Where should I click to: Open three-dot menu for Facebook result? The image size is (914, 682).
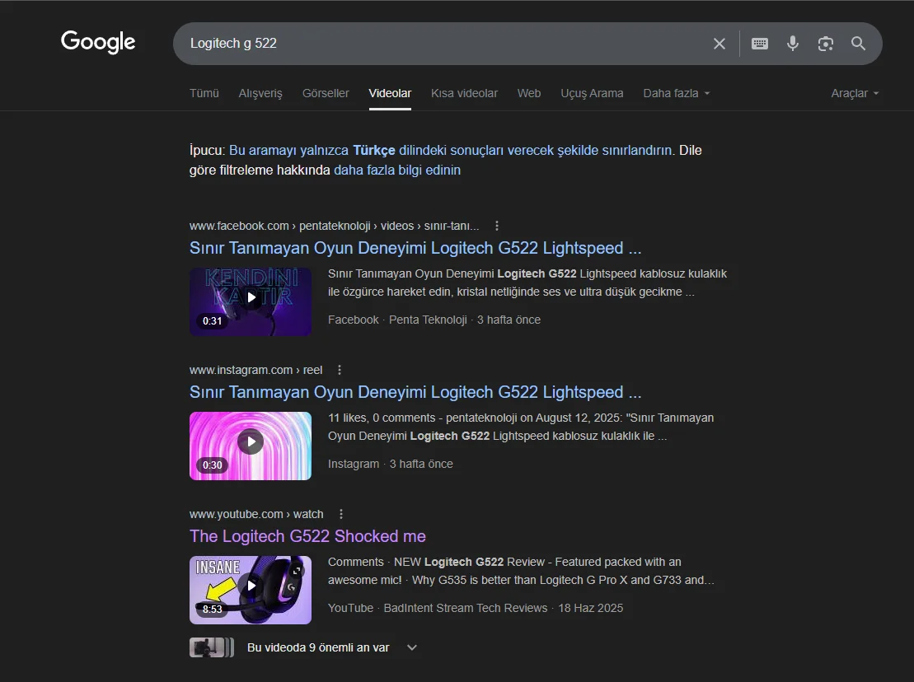click(497, 226)
